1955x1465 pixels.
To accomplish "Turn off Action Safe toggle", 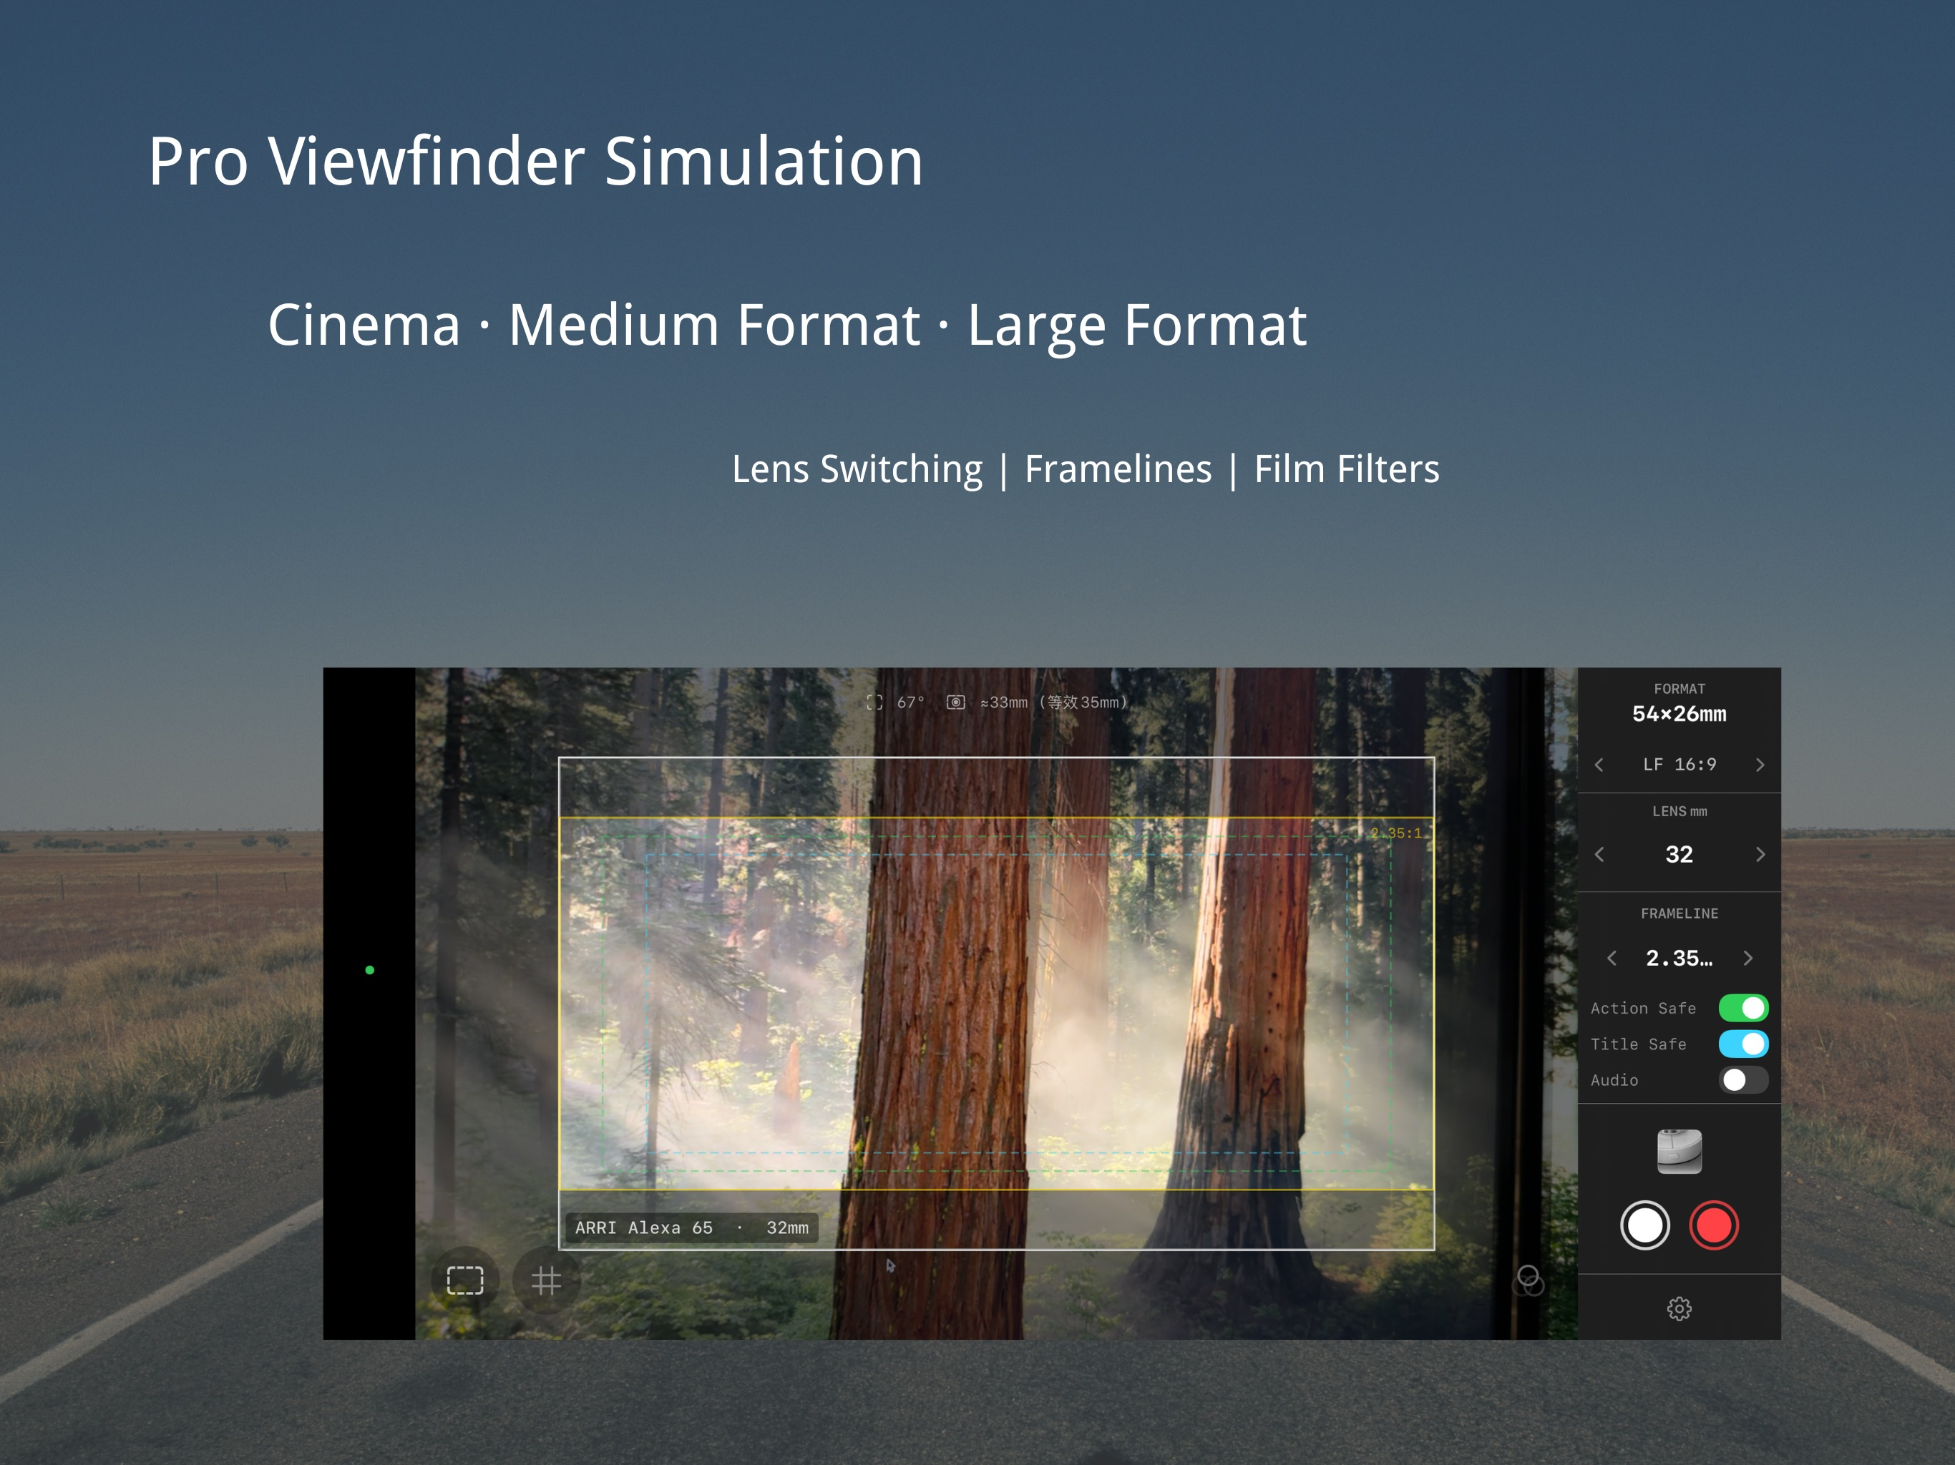I will pyautogui.click(x=1743, y=1008).
